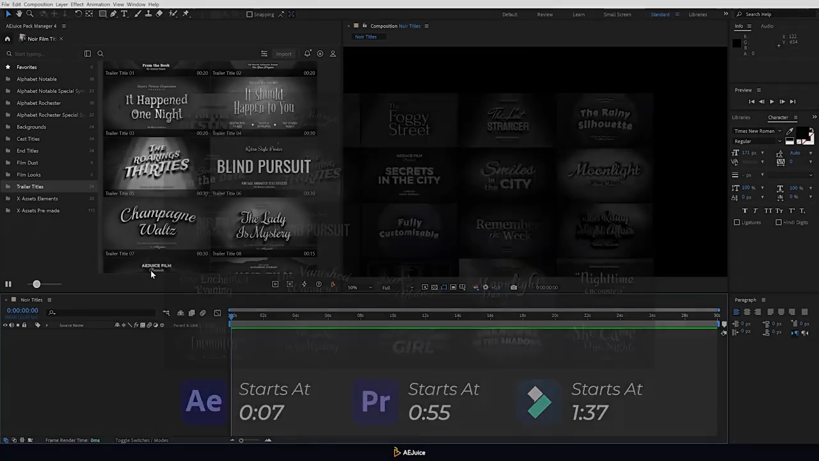
Task: Switch to the Audio panel tab
Action: [x=767, y=26]
